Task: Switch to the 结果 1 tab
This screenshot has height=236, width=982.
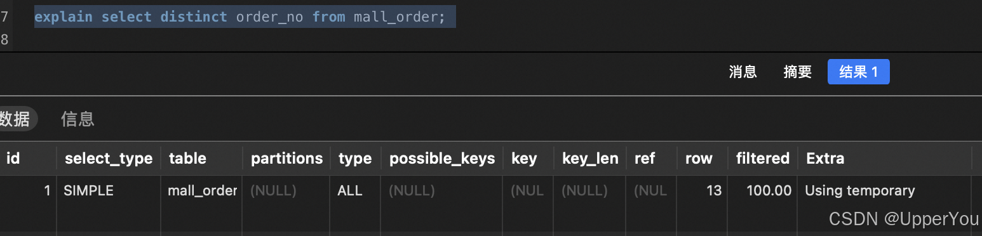Action: [x=858, y=72]
